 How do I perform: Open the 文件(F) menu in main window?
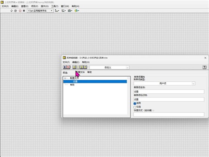[5, 6]
